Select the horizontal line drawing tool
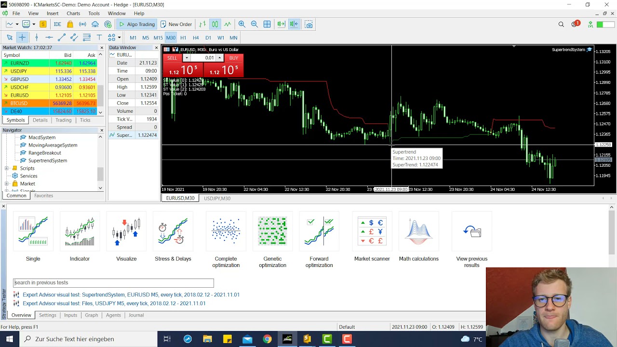Viewport: 617px width, 347px height. click(x=49, y=38)
